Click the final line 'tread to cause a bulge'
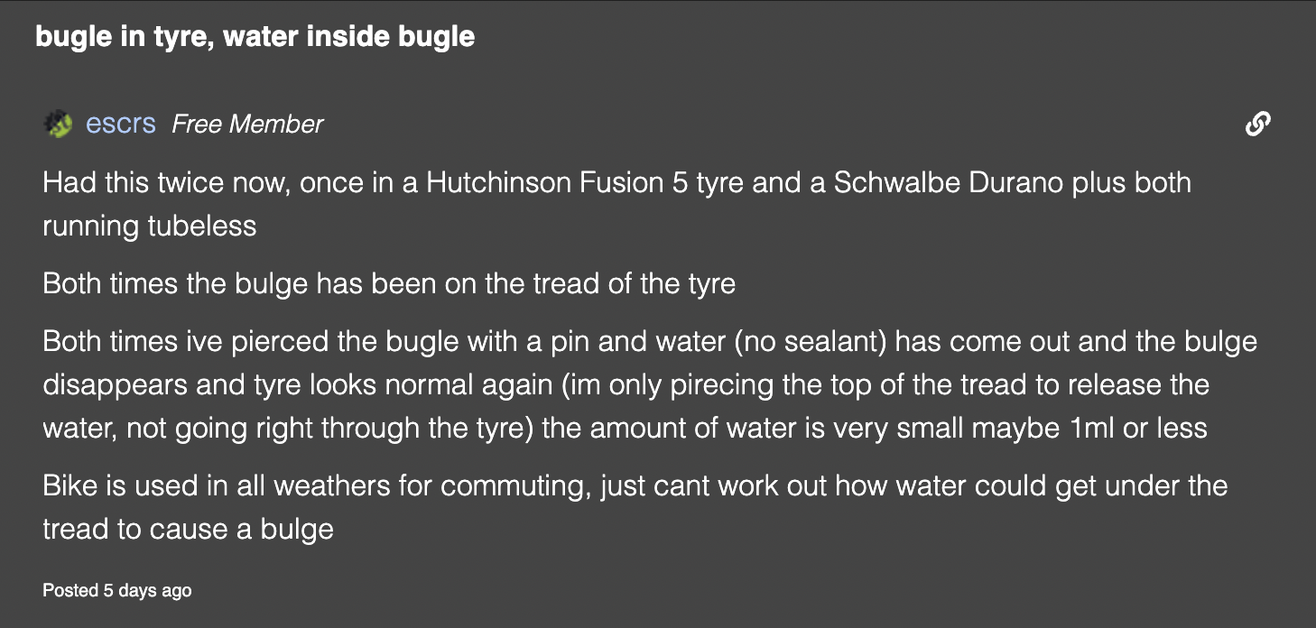 (x=188, y=528)
